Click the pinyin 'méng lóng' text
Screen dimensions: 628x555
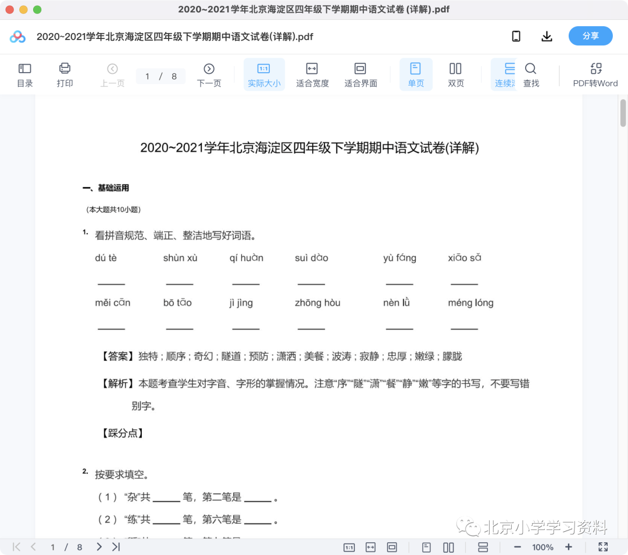470,303
